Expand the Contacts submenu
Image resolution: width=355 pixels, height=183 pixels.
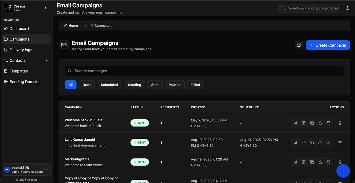click(x=26, y=60)
